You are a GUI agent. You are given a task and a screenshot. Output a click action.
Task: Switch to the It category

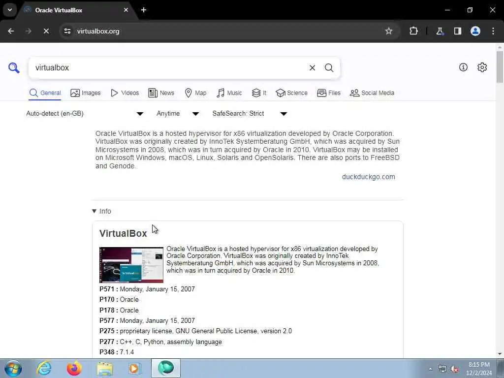pyautogui.click(x=259, y=93)
